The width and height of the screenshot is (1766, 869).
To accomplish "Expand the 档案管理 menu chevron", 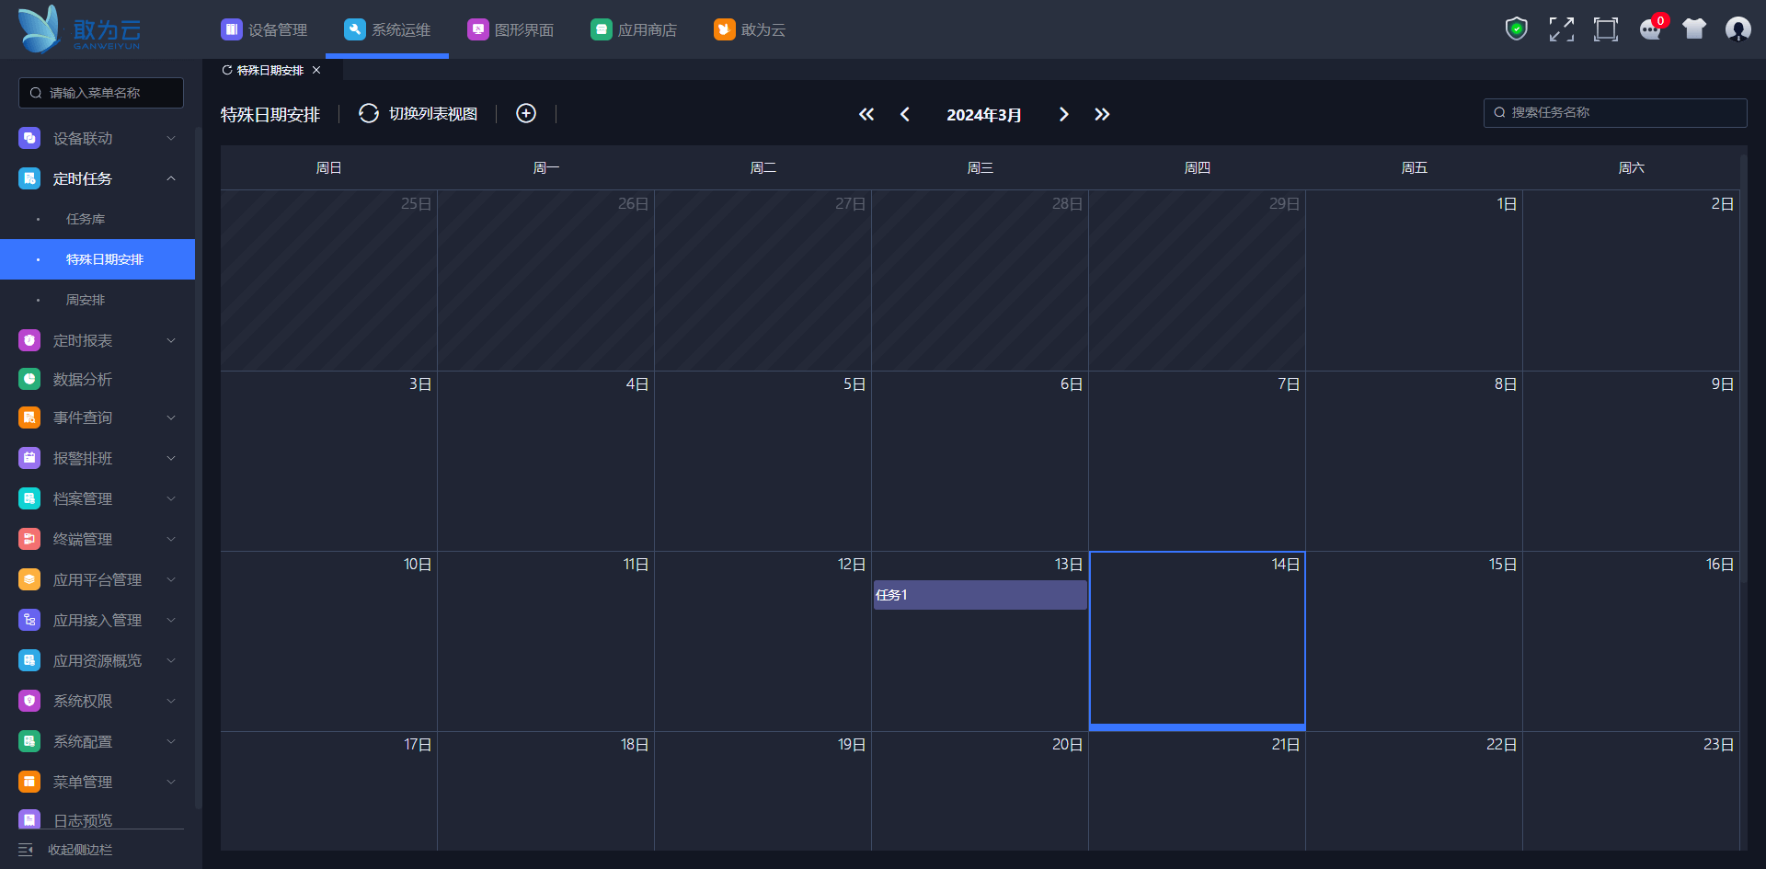I will tap(171, 498).
